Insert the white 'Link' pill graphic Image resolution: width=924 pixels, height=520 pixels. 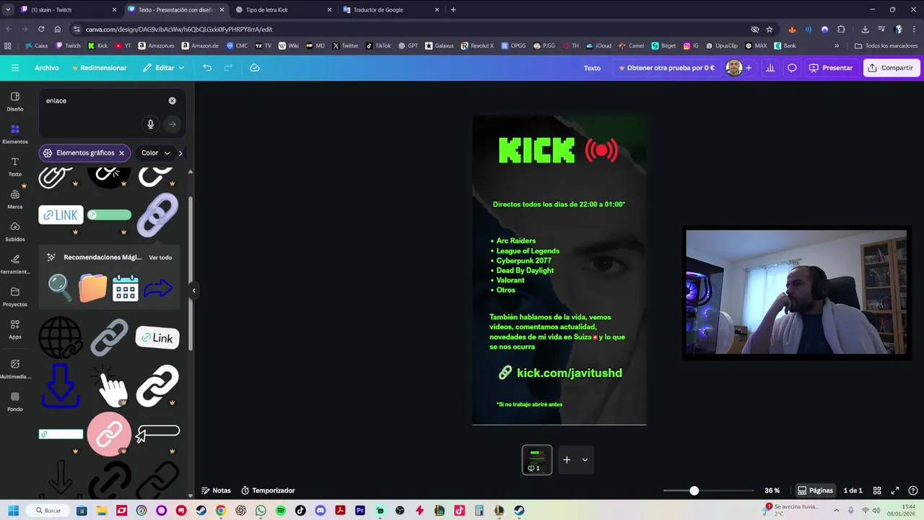pyautogui.click(x=157, y=338)
